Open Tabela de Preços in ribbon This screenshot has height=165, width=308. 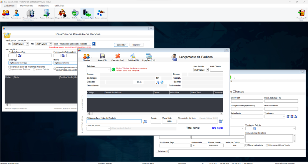(x=47, y=14)
